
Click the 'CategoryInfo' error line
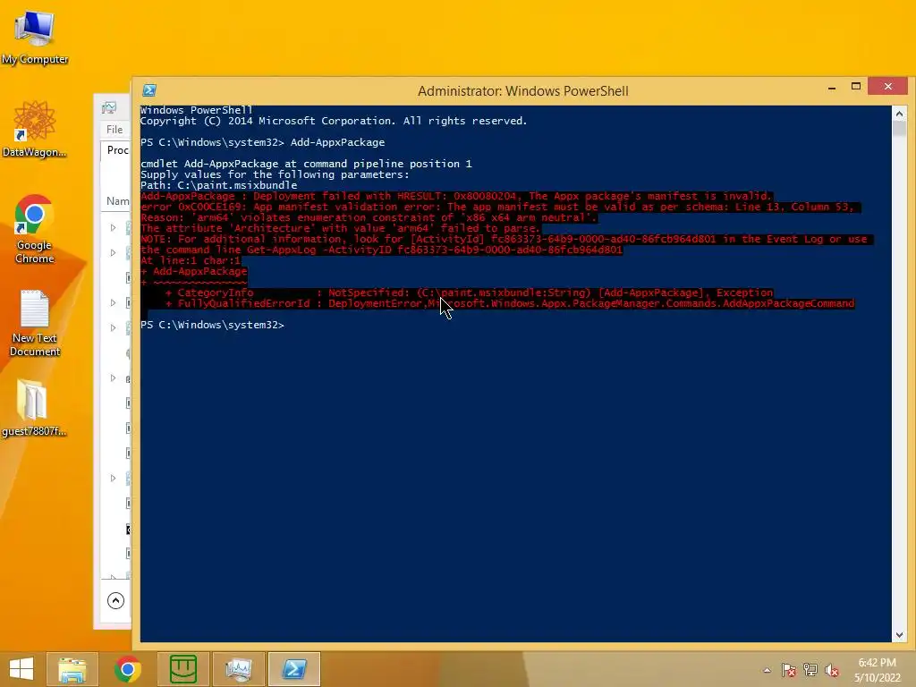pos(469,293)
